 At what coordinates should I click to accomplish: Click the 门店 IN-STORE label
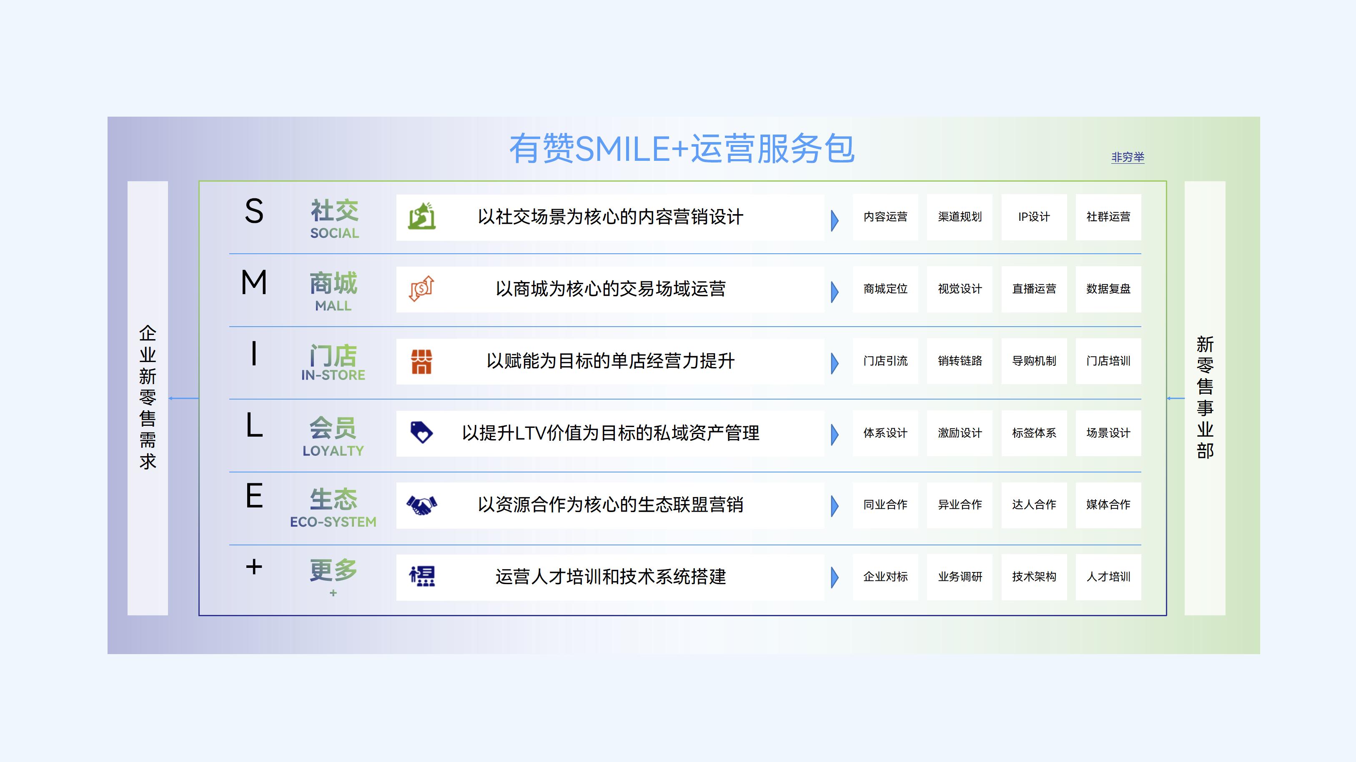333,362
